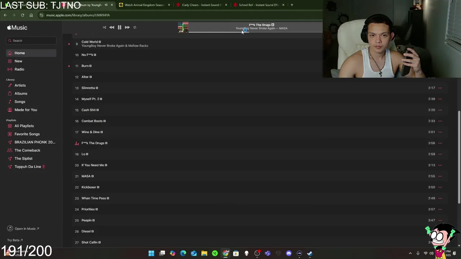Image resolution: width=461 pixels, height=259 pixels.
Task: Switch to School Bell sound tab
Action: [x=259, y=5]
